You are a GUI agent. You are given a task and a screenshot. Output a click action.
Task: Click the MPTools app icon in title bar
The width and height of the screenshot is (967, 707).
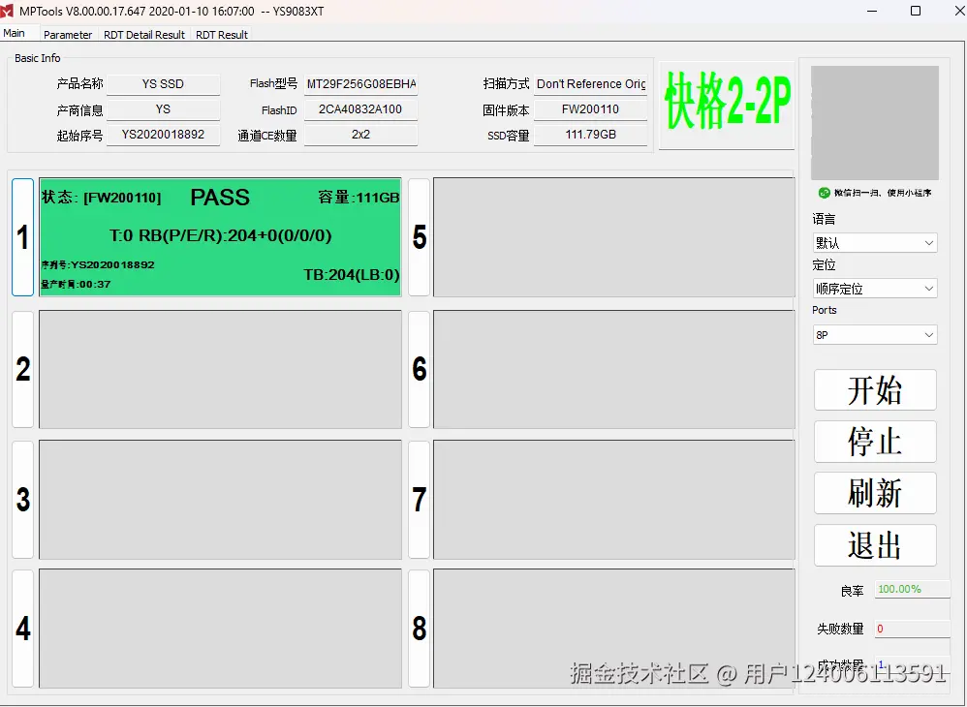point(8,11)
